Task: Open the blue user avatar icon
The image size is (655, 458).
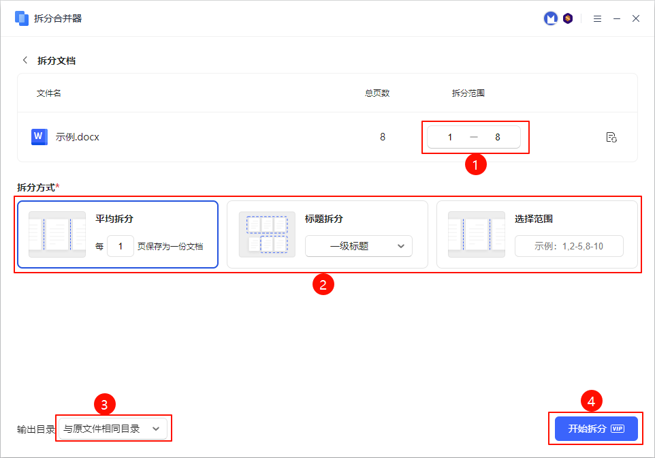Action: pos(550,19)
